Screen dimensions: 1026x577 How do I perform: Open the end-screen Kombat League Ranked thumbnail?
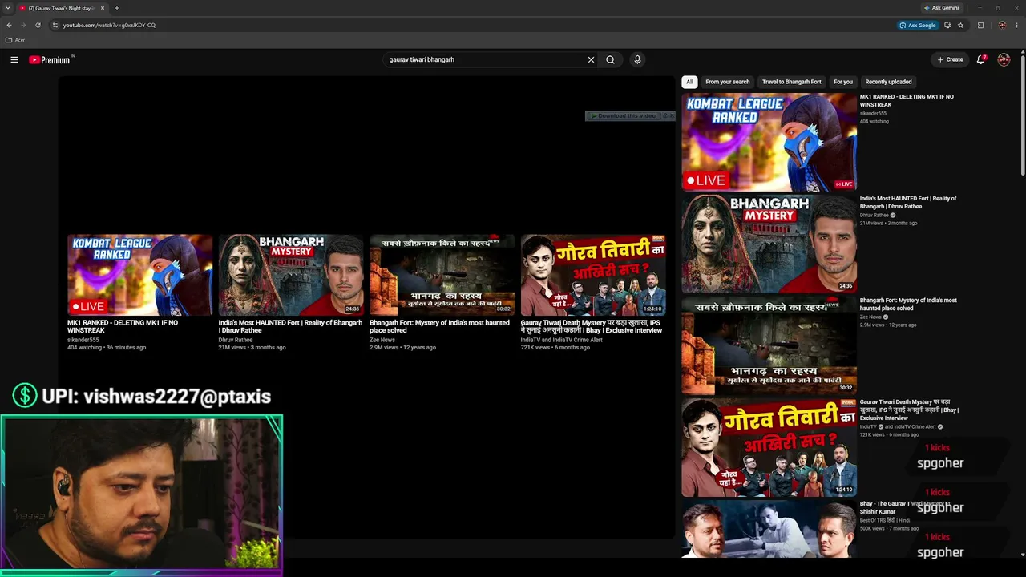click(x=139, y=275)
